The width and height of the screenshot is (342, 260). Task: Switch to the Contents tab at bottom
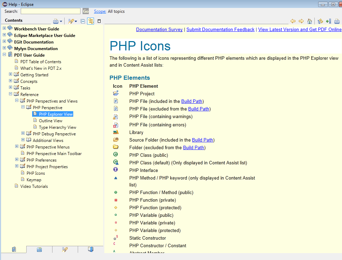[x=14, y=249]
